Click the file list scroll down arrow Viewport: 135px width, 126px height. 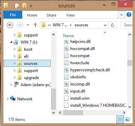tap(130, 107)
